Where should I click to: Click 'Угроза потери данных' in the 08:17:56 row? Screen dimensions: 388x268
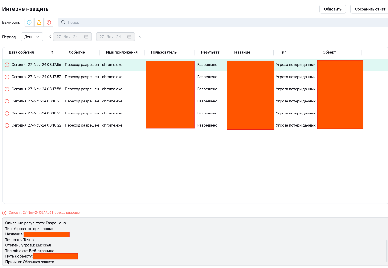[x=296, y=65]
